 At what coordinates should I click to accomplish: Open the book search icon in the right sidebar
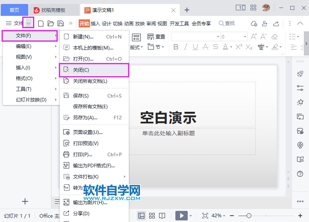click(x=300, y=159)
